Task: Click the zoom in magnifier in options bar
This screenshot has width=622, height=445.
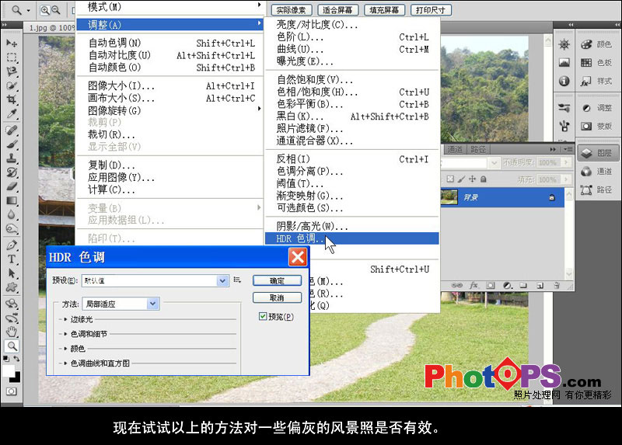Action: click(45, 10)
